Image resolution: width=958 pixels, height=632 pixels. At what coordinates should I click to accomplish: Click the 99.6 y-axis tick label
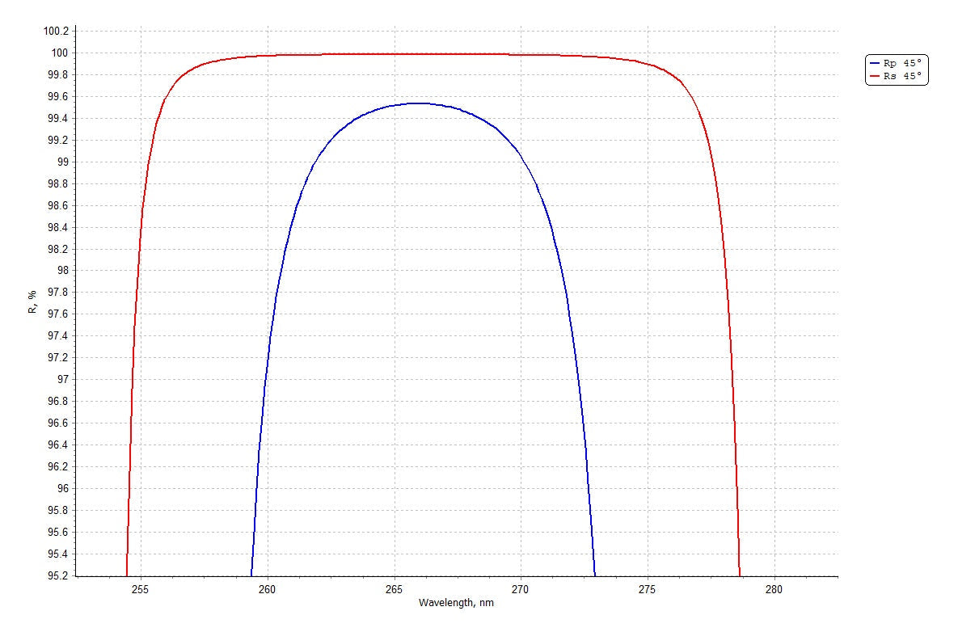pos(58,96)
